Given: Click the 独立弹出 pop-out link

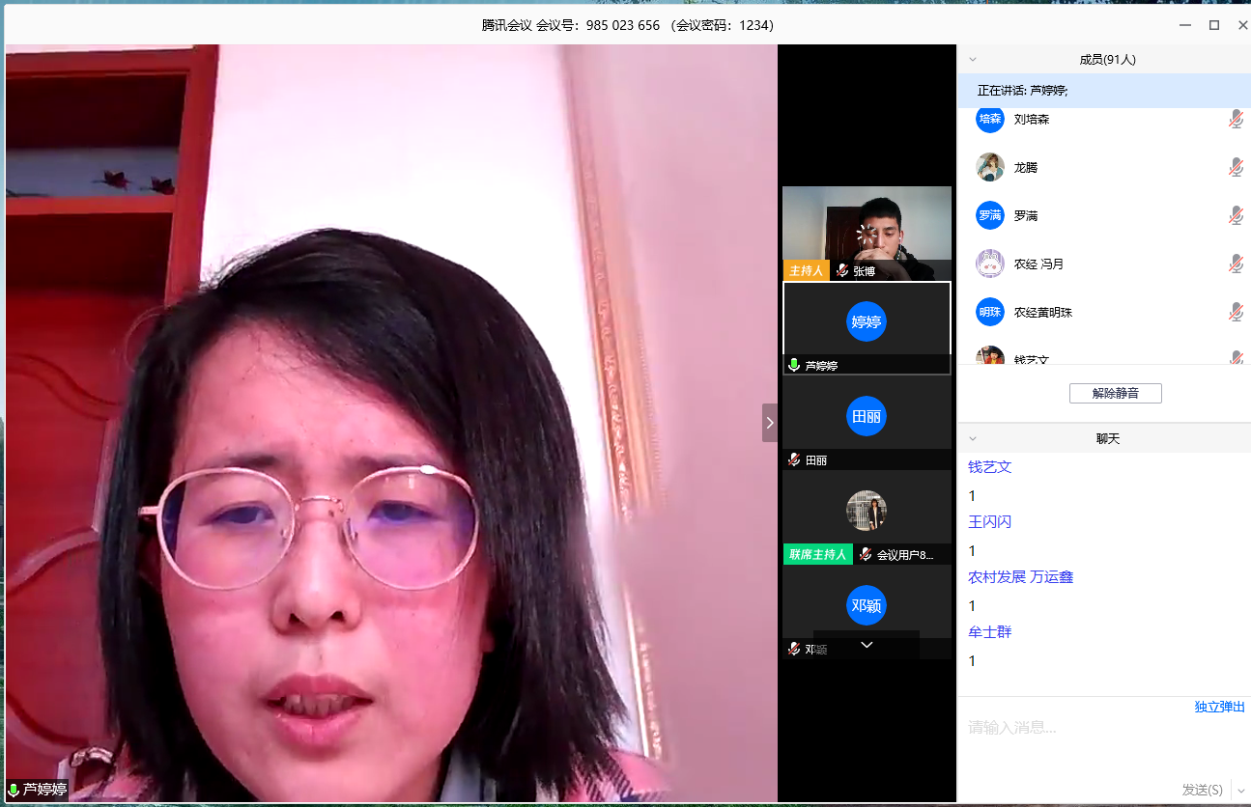Looking at the screenshot, I should (x=1219, y=707).
